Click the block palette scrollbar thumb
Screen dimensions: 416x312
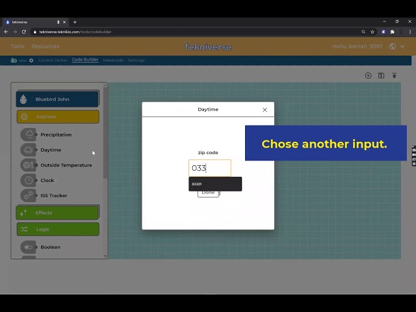click(105, 133)
